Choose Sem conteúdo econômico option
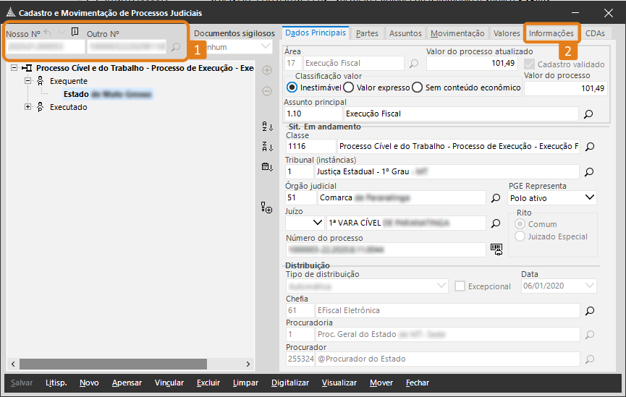Image resolution: width=626 pixels, height=397 pixels. [417, 87]
